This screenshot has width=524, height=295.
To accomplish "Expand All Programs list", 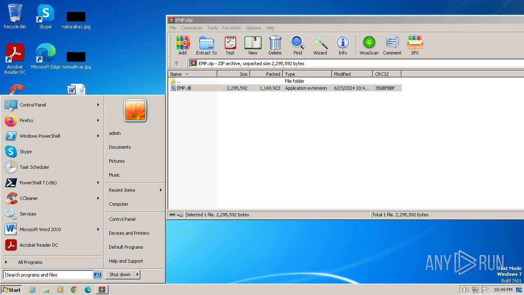I will click(x=30, y=262).
